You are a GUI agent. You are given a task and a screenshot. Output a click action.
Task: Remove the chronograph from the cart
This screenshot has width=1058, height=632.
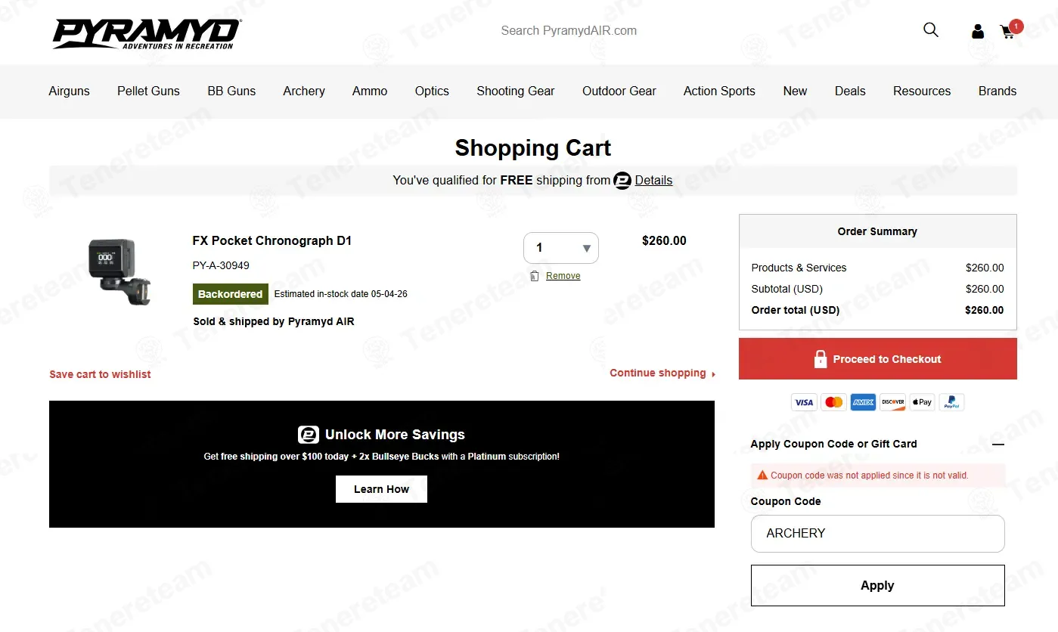pos(563,276)
